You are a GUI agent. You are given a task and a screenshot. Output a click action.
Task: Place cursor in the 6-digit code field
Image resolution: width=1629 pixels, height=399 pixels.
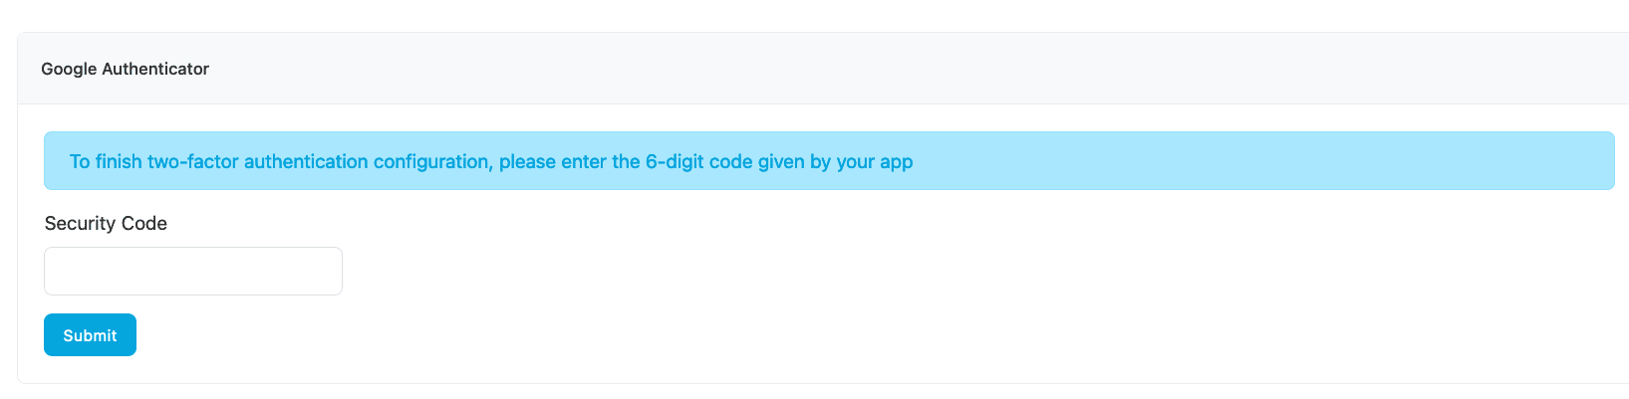click(193, 271)
